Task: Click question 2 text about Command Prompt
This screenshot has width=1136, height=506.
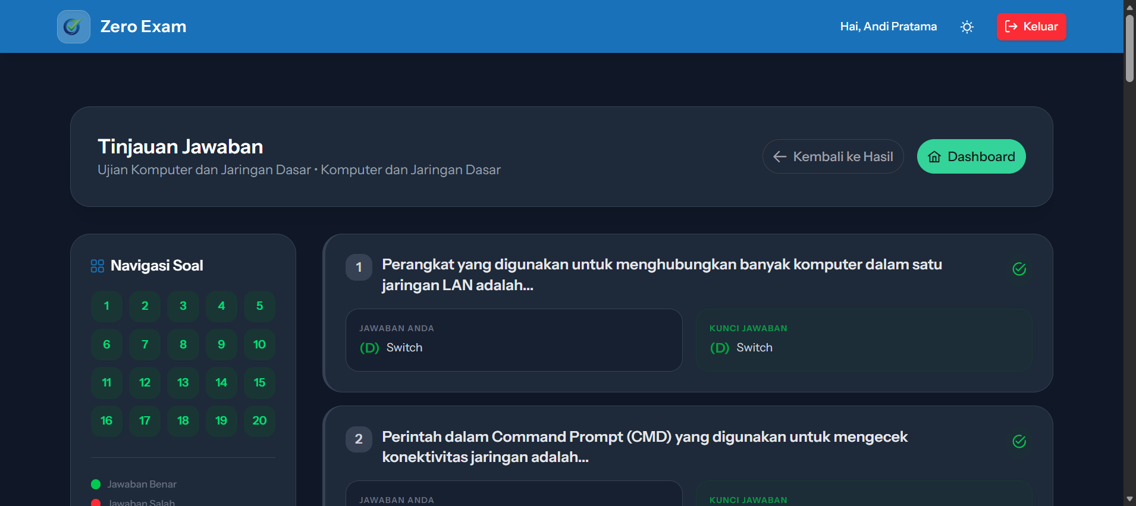Action: coord(645,447)
